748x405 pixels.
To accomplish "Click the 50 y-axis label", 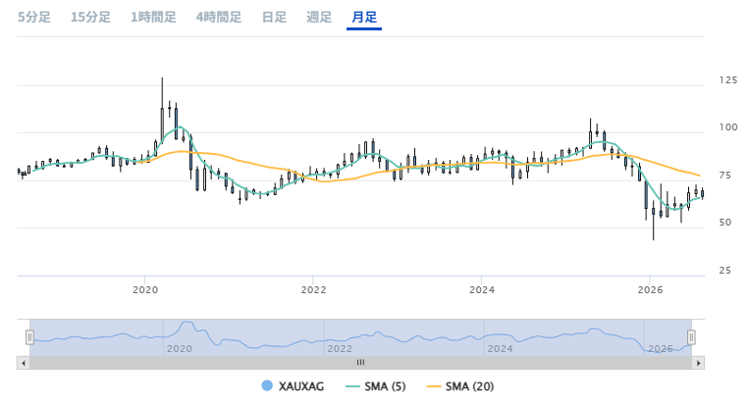I will [x=725, y=223].
